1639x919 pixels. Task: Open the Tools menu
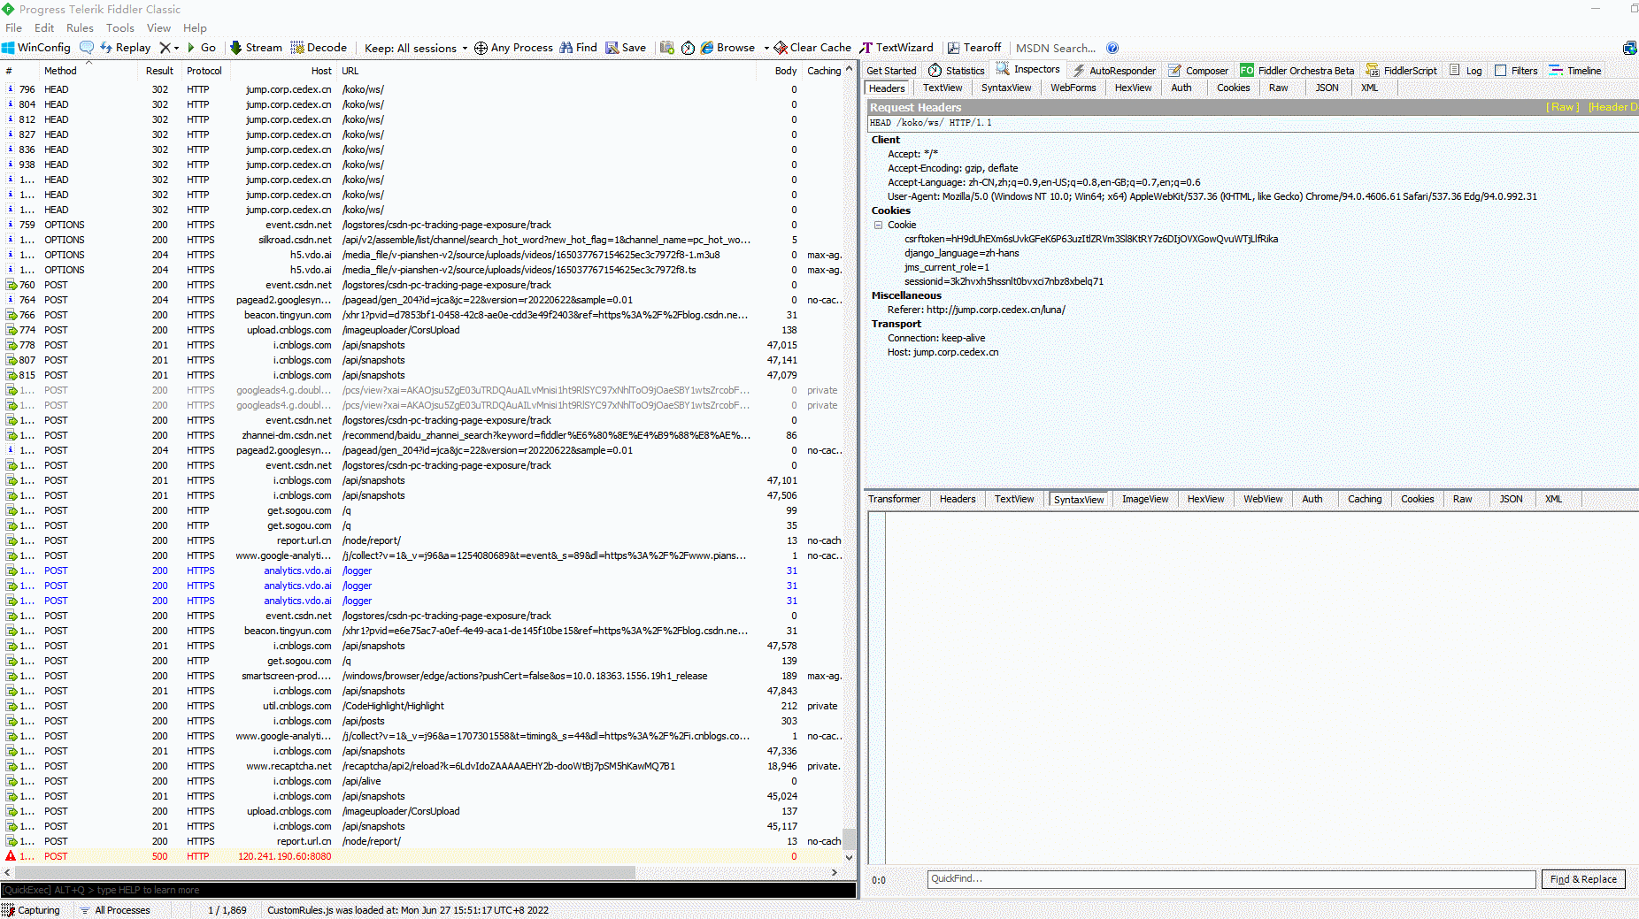[x=120, y=27]
